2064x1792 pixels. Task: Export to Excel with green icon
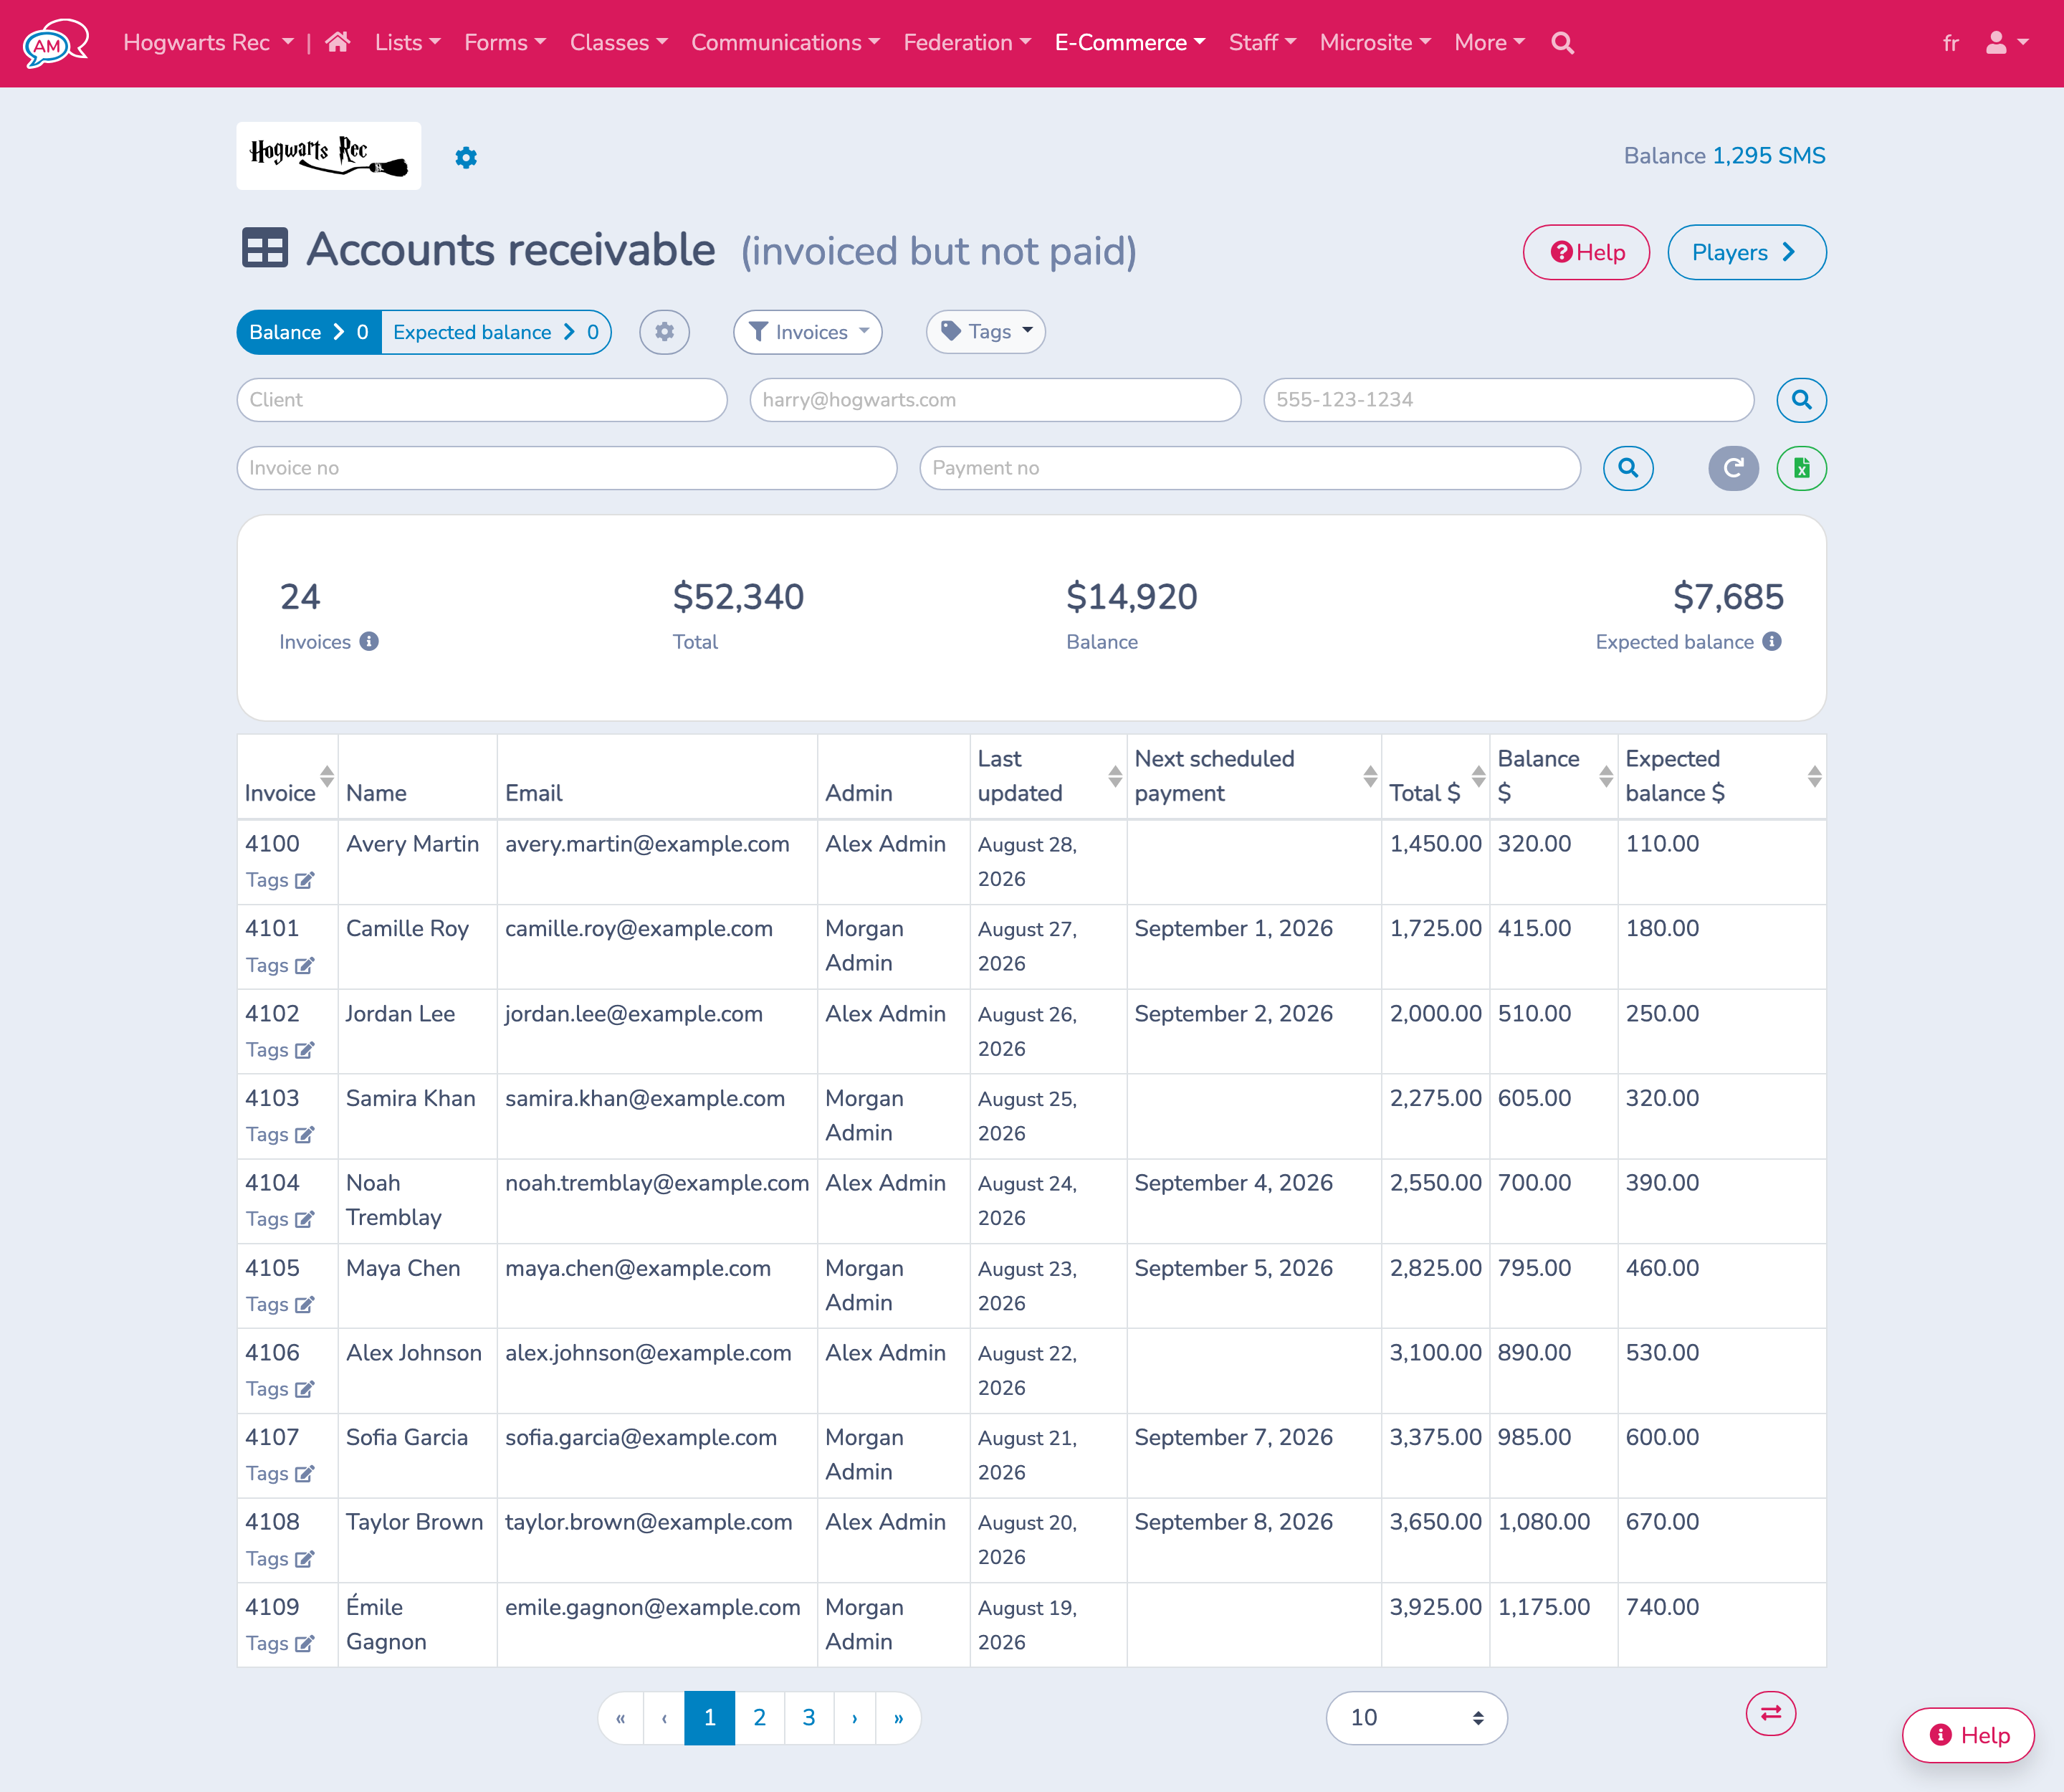point(1801,468)
